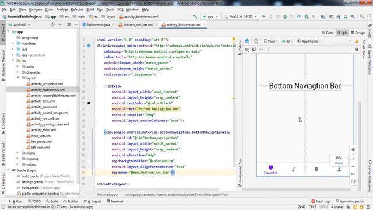Click the gutter icon on RelativeLayout line
The width and height of the screenshot is (373, 210).
tap(89, 45)
